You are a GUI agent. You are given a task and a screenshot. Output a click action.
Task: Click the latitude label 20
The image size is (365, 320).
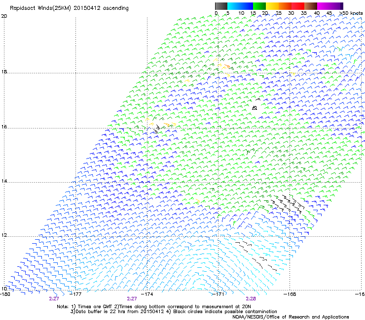click(4, 16)
